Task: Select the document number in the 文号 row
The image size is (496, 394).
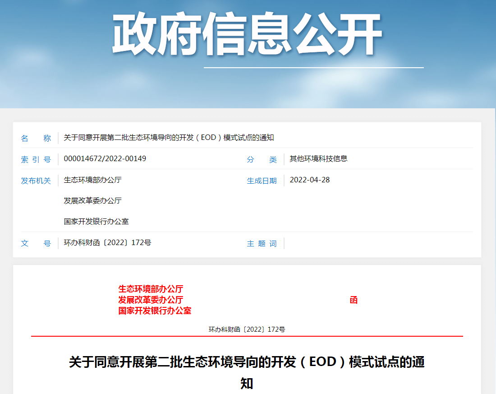Action: pos(107,243)
